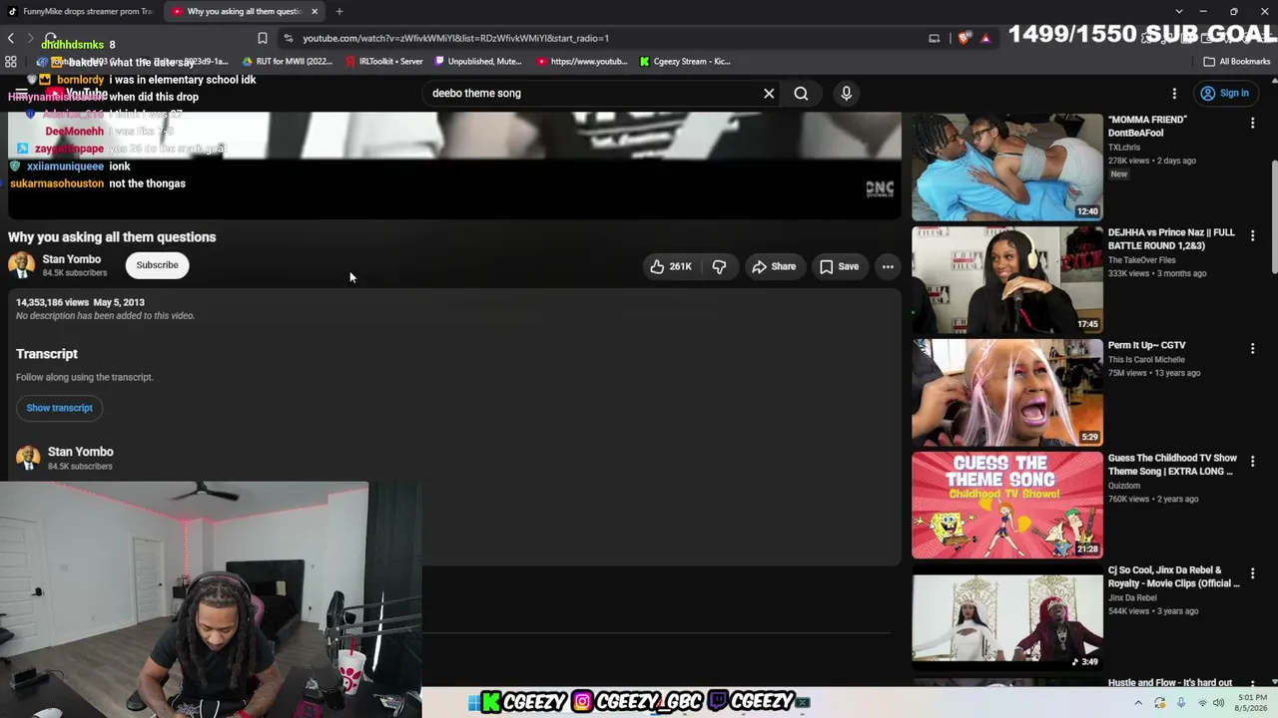Screen dimensions: 1278x718
Task: Show the video transcript
Action: point(59,408)
